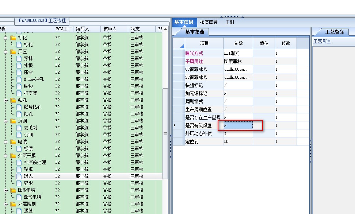Screen dimensions: 355x214
Task: Click the LDI曝光 parameter cell
Action: point(238,53)
